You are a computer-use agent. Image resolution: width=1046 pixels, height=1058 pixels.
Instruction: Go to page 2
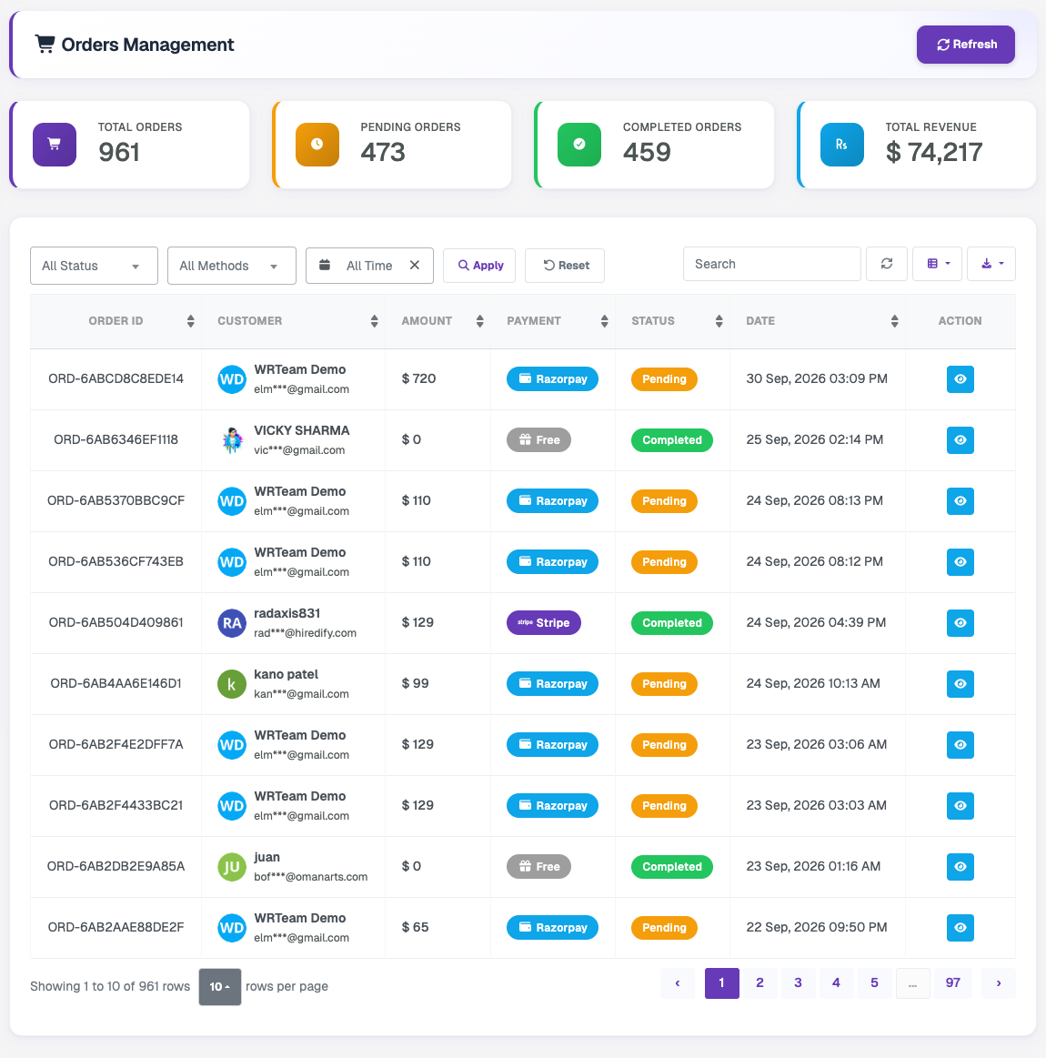(x=759, y=983)
